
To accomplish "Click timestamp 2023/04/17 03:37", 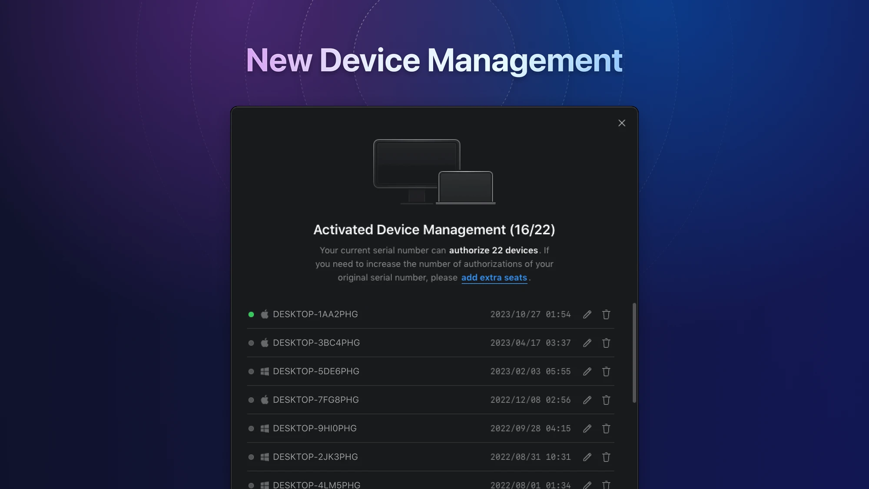I will (531, 343).
